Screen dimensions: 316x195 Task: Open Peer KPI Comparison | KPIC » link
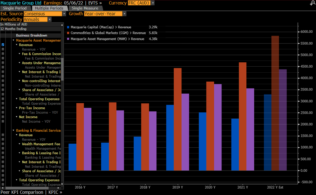click(31, 192)
